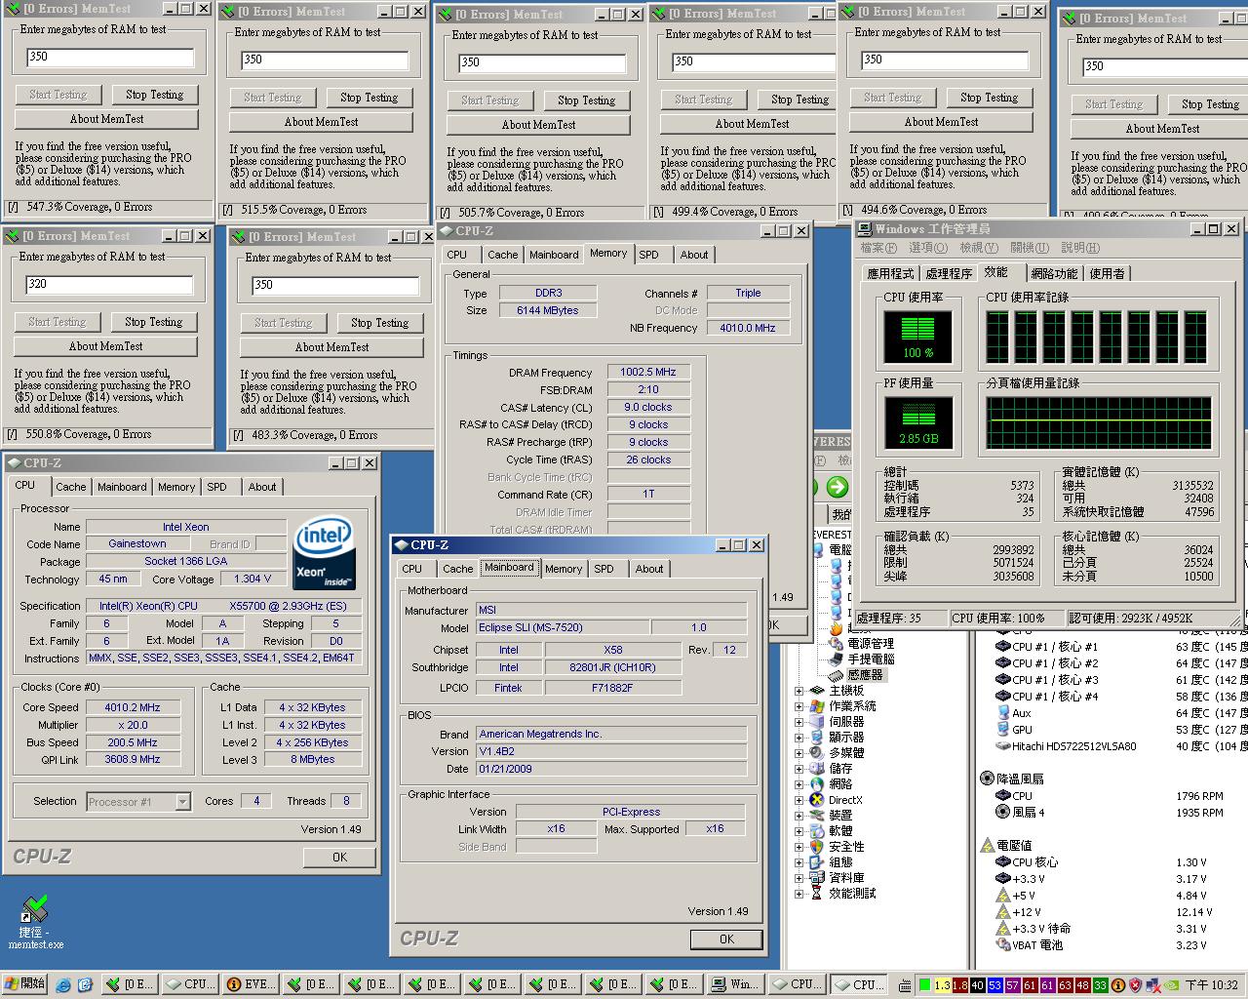This screenshot has width=1248, height=999.
Task: Click the 電源管理 icon in EVEREST tree
Action: coord(836,644)
